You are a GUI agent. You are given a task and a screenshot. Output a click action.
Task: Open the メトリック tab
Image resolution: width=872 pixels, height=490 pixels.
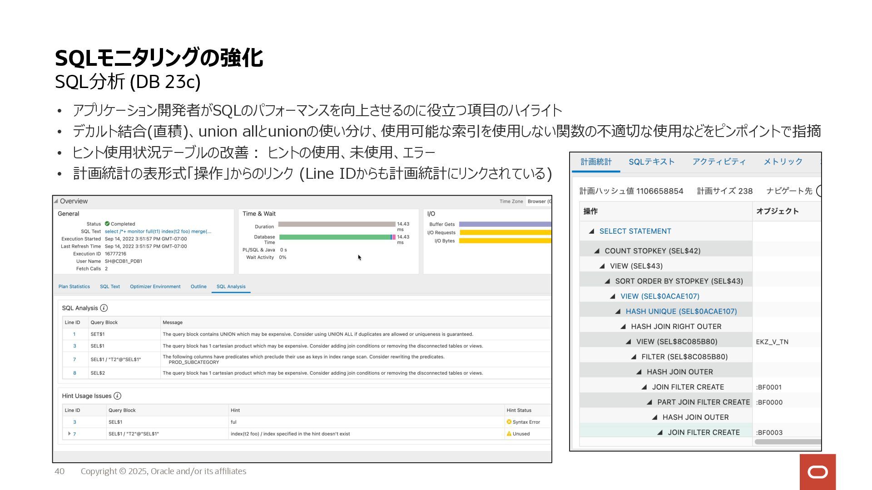pos(783,162)
